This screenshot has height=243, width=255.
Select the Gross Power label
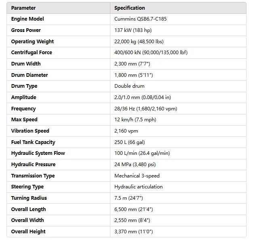[26, 30]
